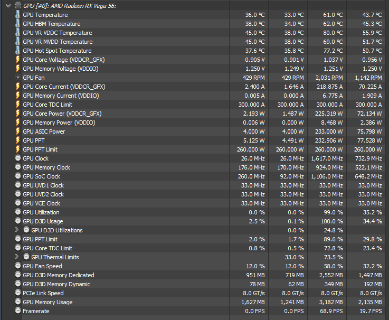Click the 951 MB current D3D Memory Dedicated value

(x=255, y=275)
